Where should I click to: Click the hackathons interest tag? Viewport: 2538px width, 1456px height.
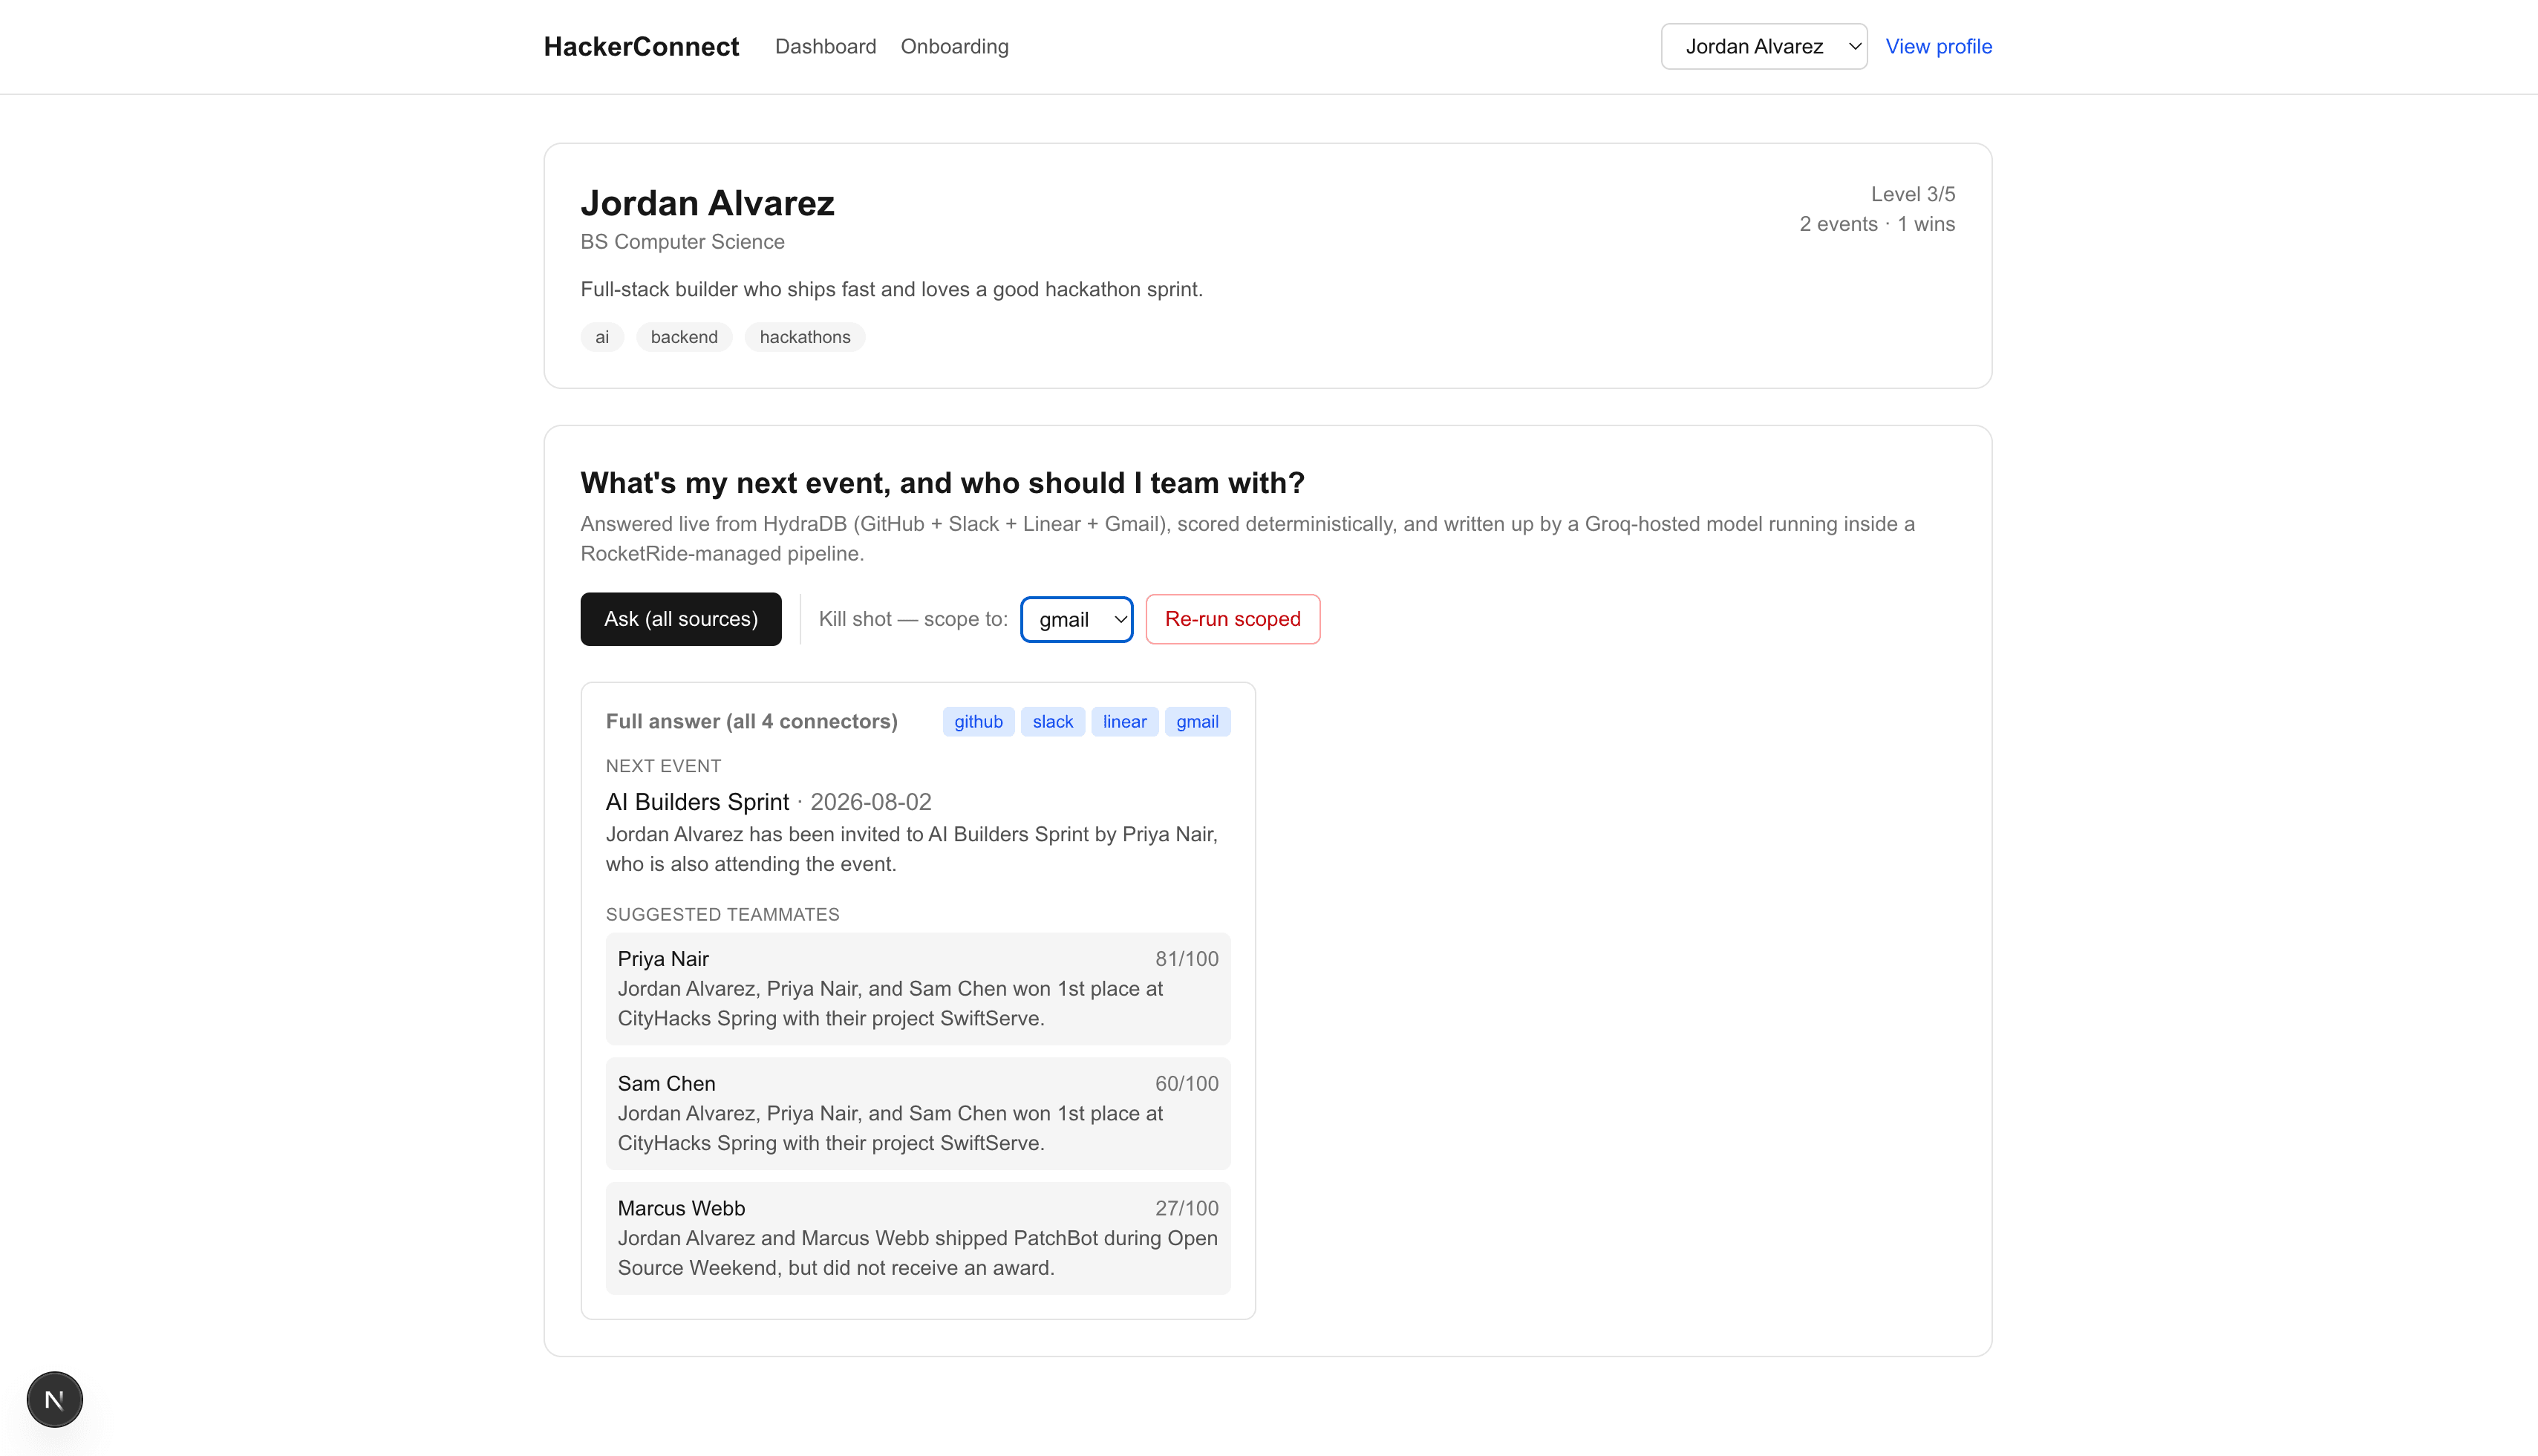805,337
